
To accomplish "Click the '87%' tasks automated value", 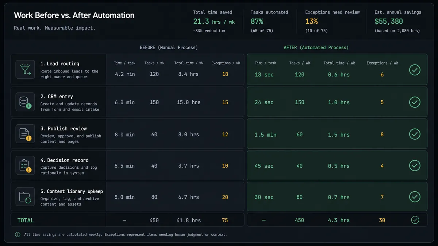I will [x=257, y=22].
